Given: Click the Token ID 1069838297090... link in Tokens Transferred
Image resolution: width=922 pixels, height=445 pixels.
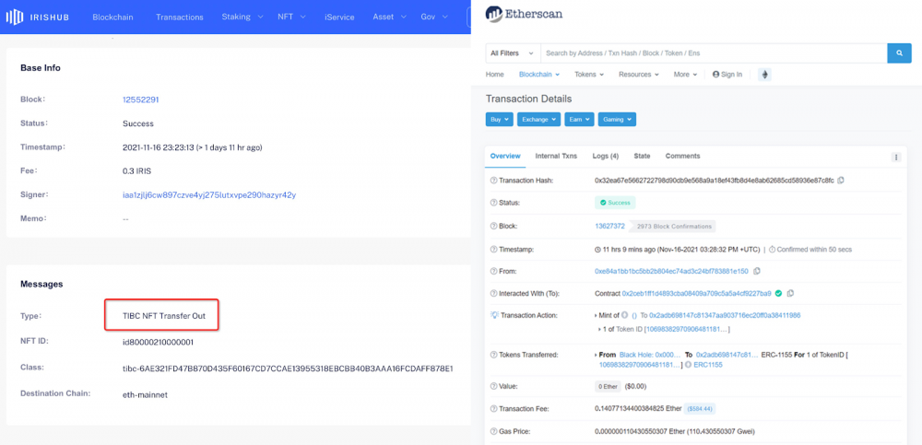Looking at the screenshot, I should pyautogui.click(x=639, y=365).
